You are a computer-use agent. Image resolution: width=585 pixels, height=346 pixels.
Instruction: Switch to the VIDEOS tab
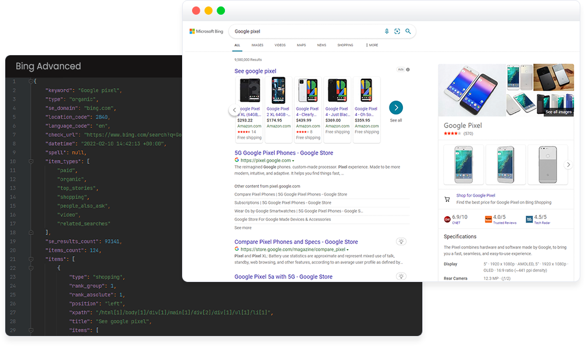pyautogui.click(x=280, y=45)
